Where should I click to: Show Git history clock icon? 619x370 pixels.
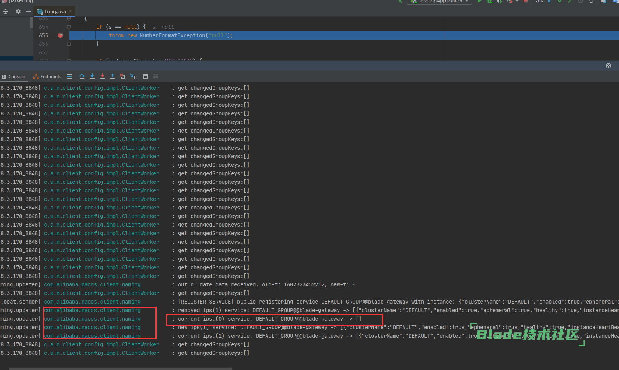click(x=580, y=2)
